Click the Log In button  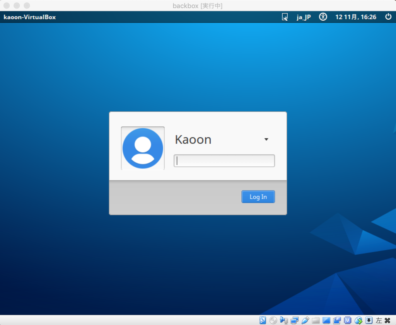[x=258, y=197]
